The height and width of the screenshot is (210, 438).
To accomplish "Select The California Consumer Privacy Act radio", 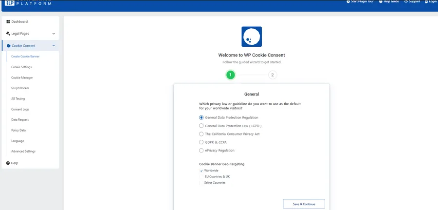I will click(201, 134).
